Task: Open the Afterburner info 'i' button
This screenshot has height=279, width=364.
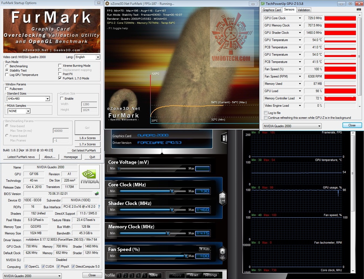Action: click(224, 138)
